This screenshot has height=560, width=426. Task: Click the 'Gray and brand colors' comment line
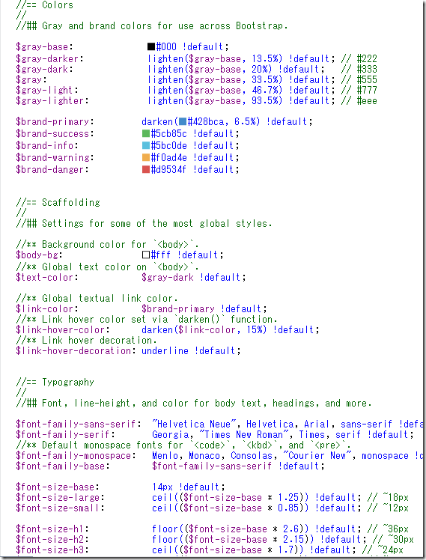pyautogui.click(x=152, y=26)
